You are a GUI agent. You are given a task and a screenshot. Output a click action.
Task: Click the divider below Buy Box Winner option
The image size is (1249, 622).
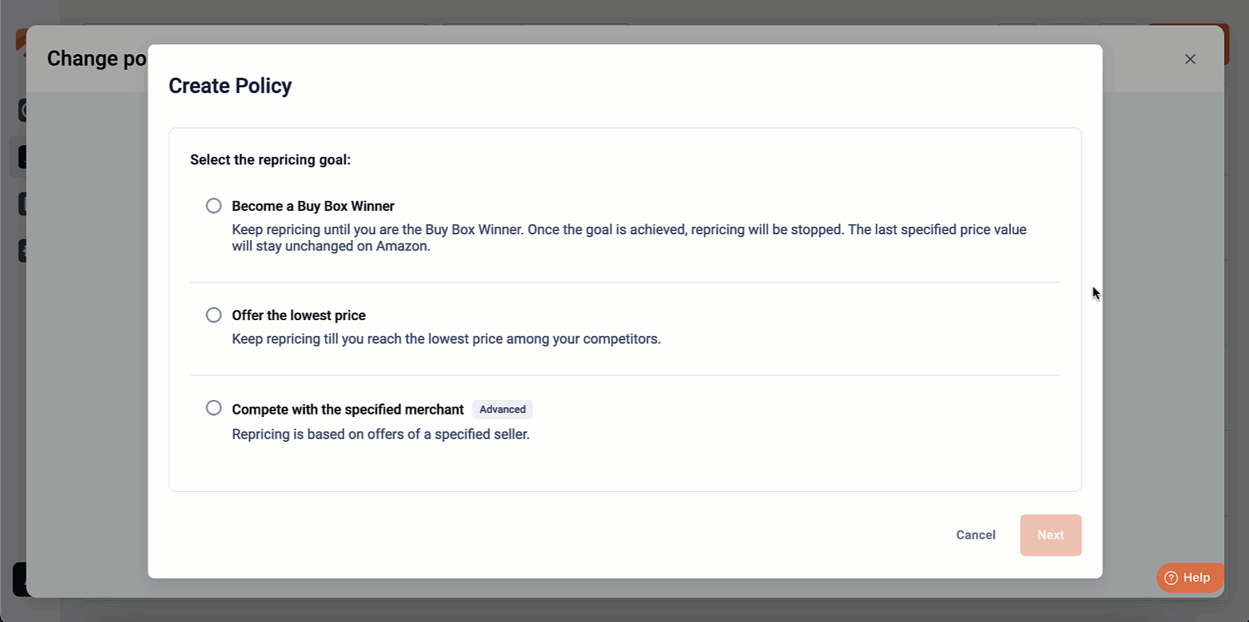click(x=624, y=282)
